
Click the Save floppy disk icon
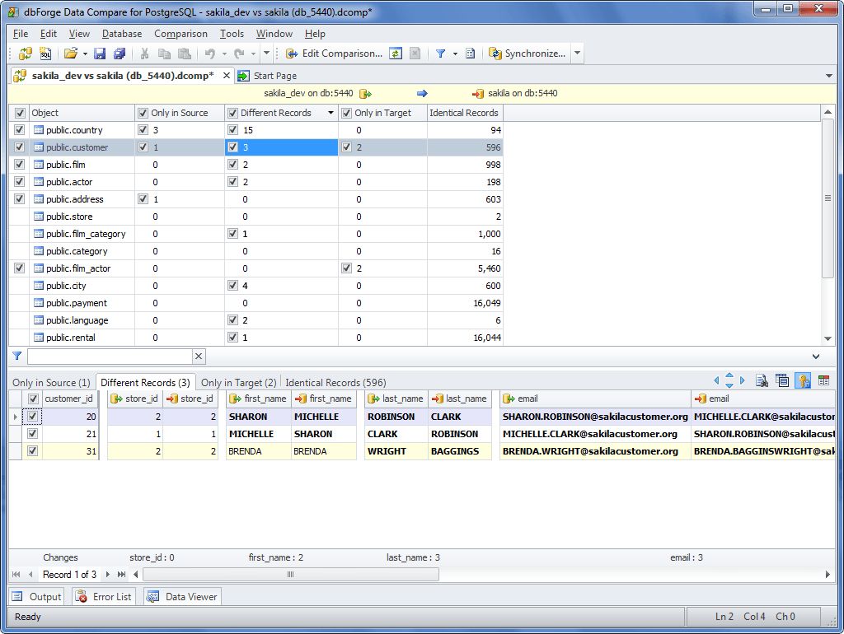[100, 54]
